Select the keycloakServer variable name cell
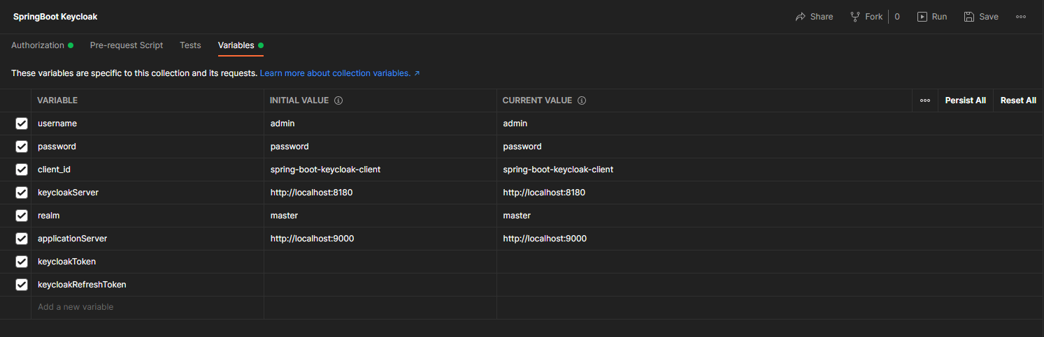Screen dimensions: 1044x337 [x=148, y=193]
